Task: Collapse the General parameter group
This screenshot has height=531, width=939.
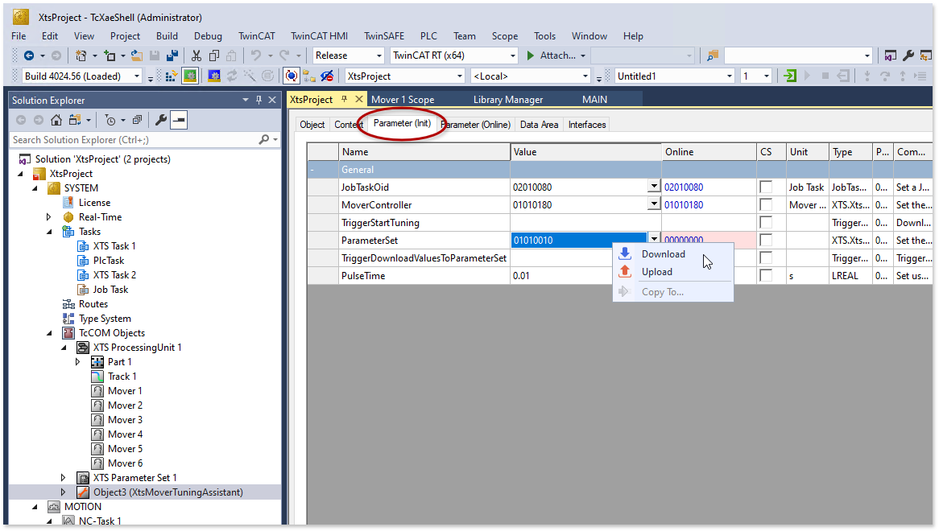Action: [x=312, y=170]
